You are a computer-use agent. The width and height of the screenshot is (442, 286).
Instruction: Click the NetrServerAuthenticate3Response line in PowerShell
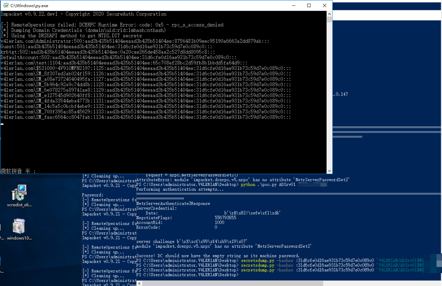click(x=173, y=204)
